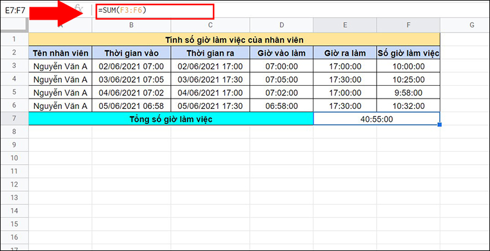
Task: Click cell "10:00:00"
Action: point(409,66)
